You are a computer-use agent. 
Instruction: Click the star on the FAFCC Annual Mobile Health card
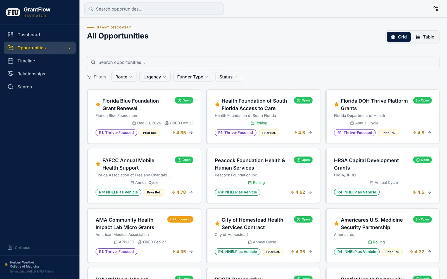click(98, 164)
